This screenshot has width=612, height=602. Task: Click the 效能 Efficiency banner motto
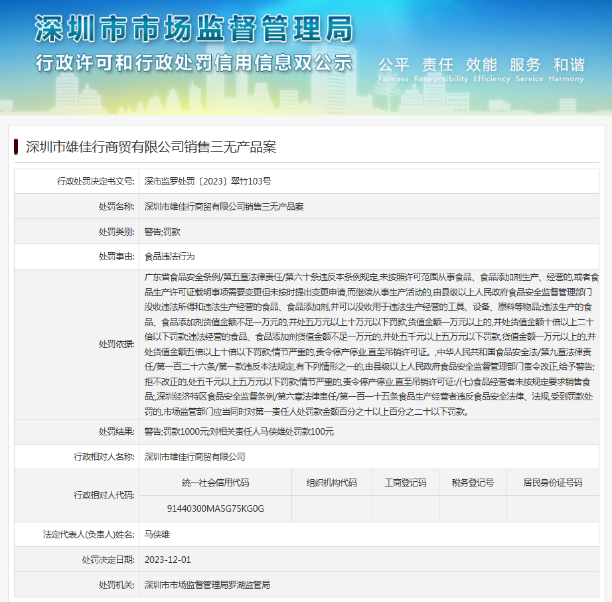click(491, 70)
